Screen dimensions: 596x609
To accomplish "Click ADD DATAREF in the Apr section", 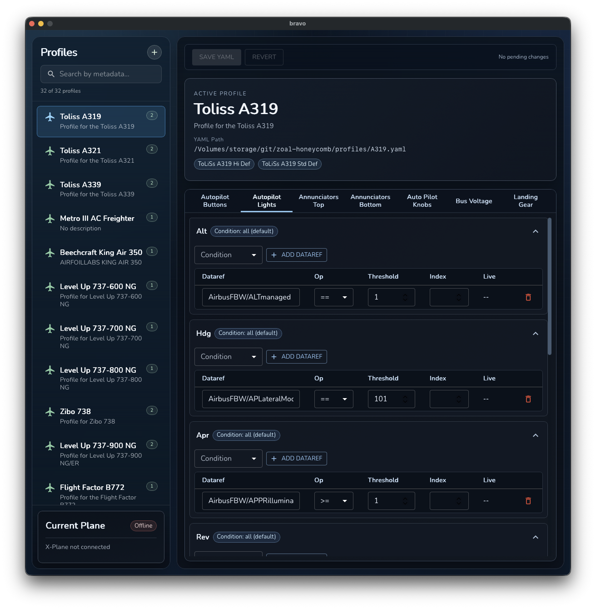I will point(296,459).
